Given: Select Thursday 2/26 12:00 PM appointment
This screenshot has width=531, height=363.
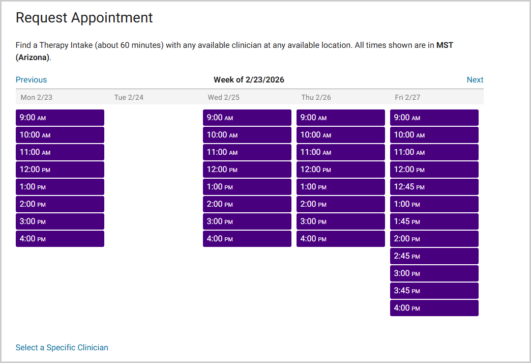Looking at the screenshot, I should pos(341,170).
